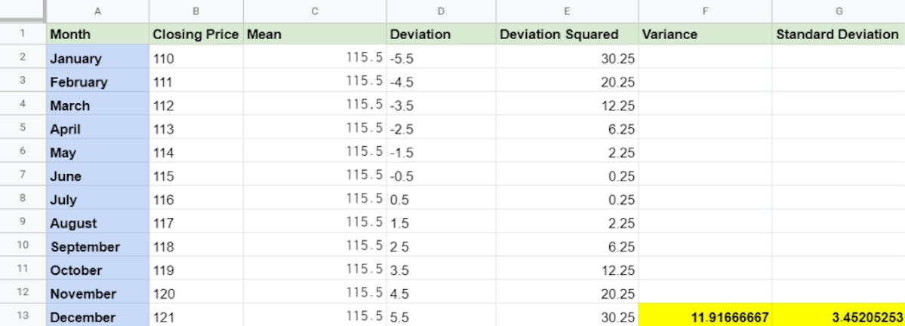Select column G header
The height and width of the screenshot is (326, 905).
click(838, 11)
